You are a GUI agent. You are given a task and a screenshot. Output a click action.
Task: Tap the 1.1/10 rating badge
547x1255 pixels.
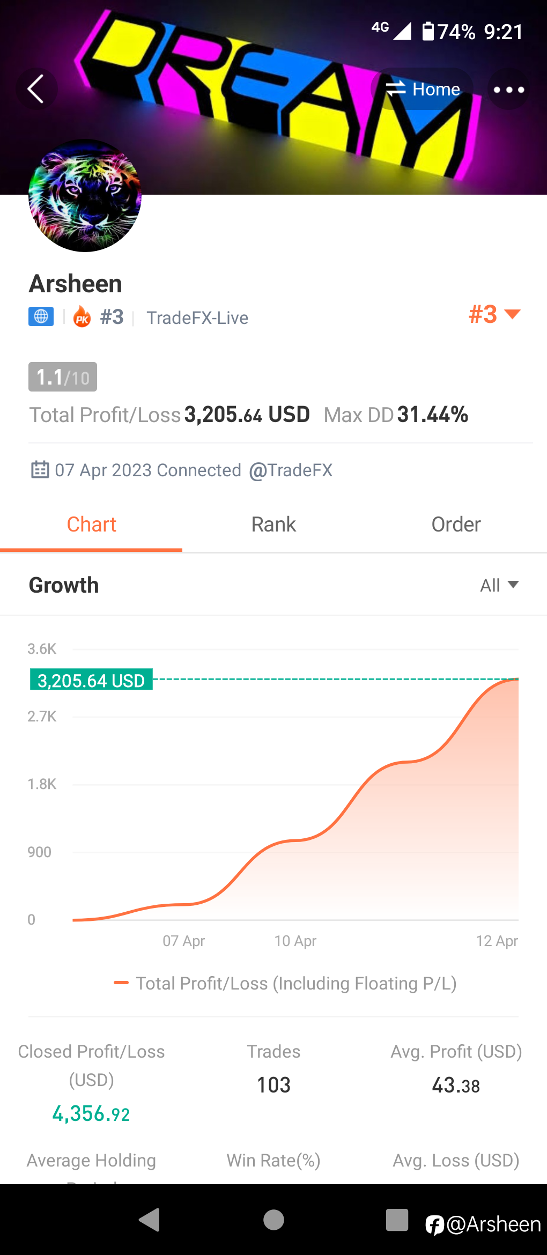pos(63,377)
